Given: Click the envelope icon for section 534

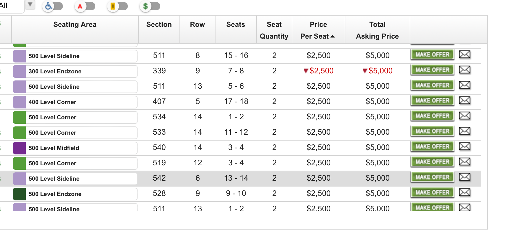Looking at the screenshot, I should click(x=465, y=116).
